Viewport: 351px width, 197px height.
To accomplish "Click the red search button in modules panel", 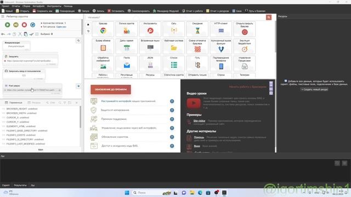I will click(x=269, y=17).
